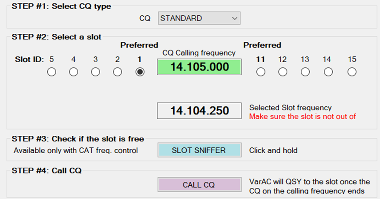The height and width of the screenshot is (199, 380).
Task: Click the Selected Slot frequency box
Action: (199, 110)
